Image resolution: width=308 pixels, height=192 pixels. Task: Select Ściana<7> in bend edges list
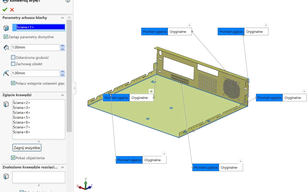21,127
